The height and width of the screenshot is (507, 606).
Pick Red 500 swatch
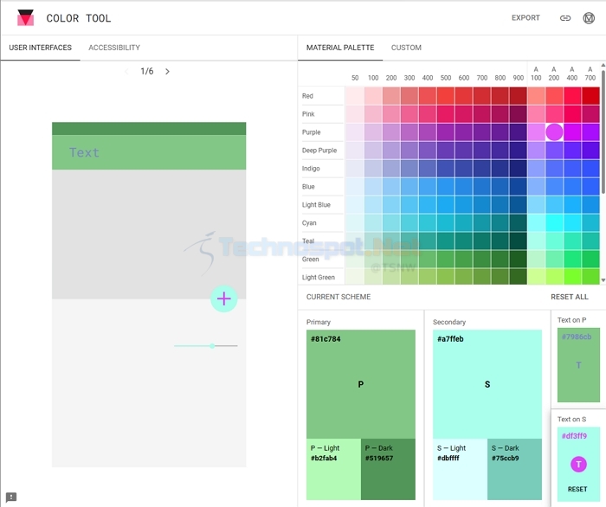click(x=446, y=96)
